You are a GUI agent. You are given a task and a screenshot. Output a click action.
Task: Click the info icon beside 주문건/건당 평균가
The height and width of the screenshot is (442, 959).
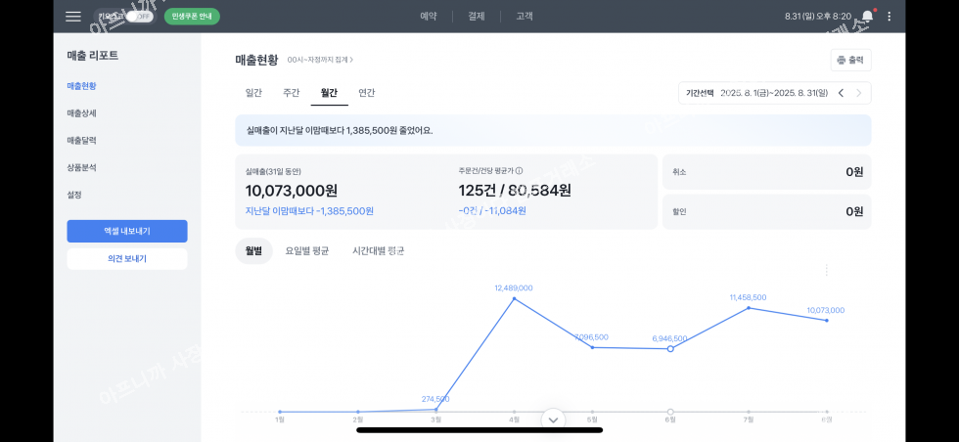click(532, 170)
